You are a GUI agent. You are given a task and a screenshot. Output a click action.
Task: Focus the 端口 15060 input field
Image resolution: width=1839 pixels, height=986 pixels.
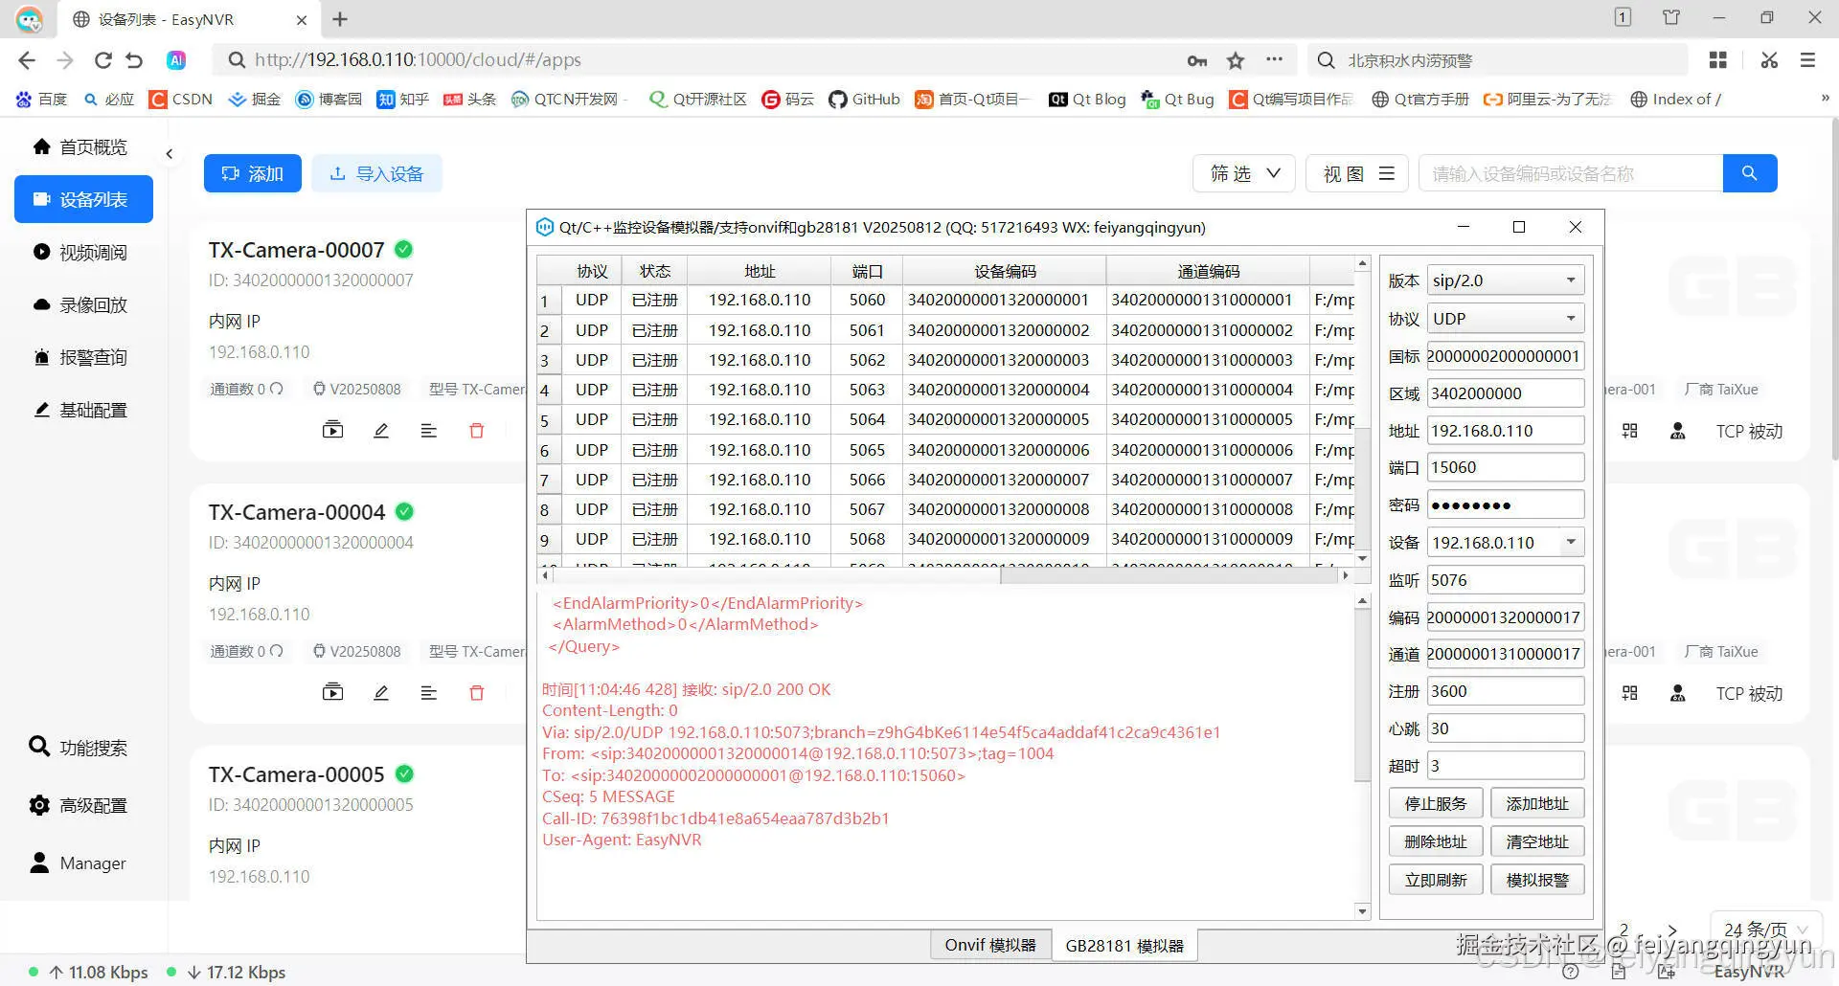pos(1505,467)
